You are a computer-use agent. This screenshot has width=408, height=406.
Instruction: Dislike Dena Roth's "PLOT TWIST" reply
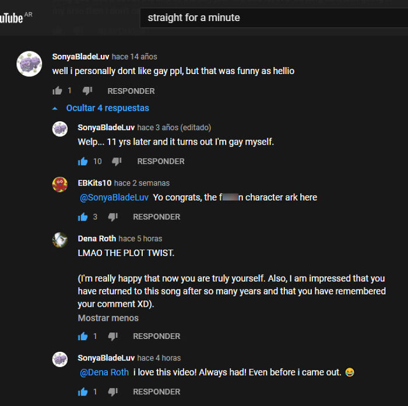[x=113, y=336]
